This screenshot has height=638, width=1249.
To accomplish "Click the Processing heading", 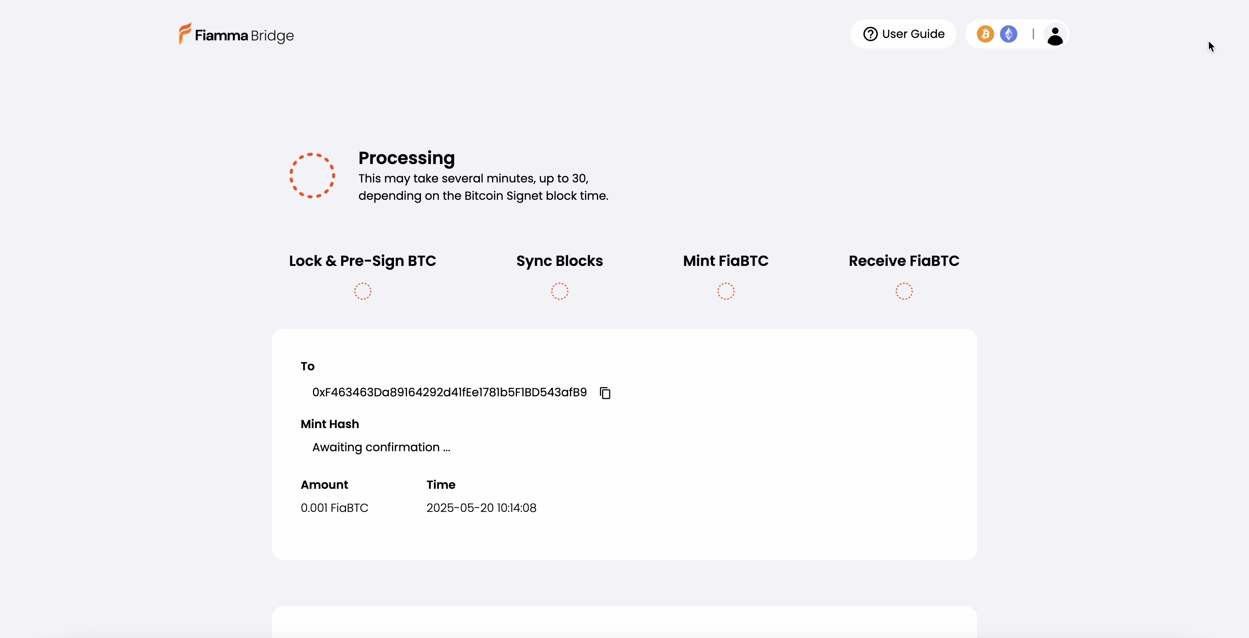I will pos(406,158).
